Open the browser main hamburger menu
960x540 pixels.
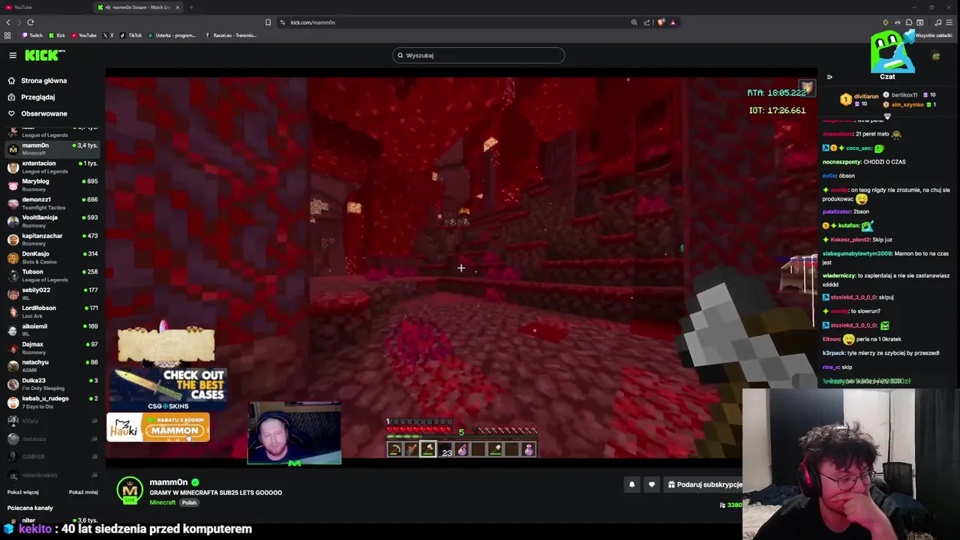[950, 22]
